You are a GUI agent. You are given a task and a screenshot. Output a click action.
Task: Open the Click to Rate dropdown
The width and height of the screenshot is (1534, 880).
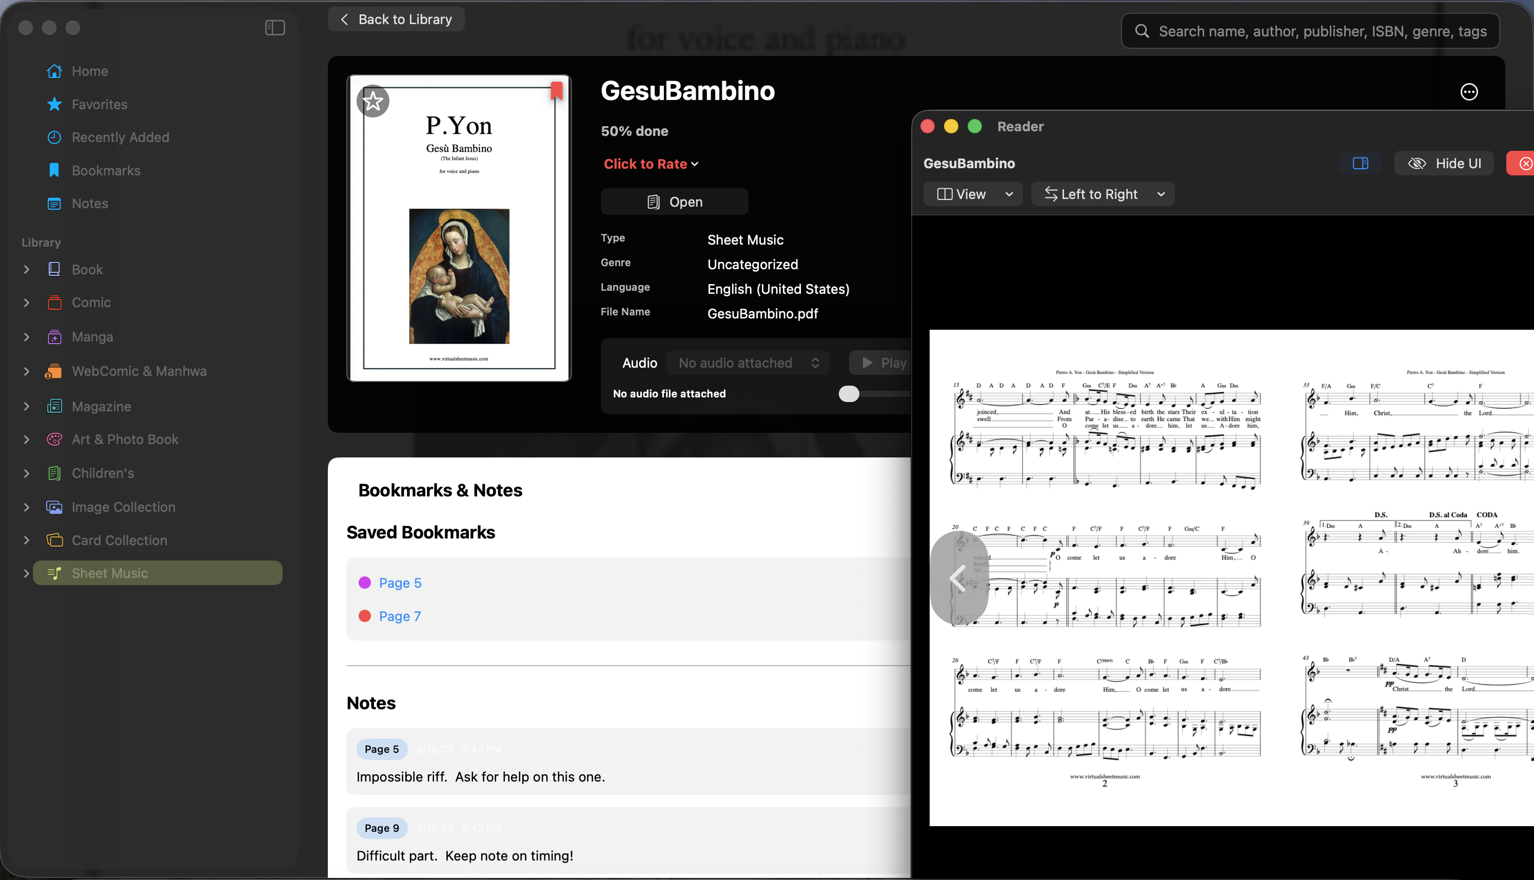coord(651,164)
